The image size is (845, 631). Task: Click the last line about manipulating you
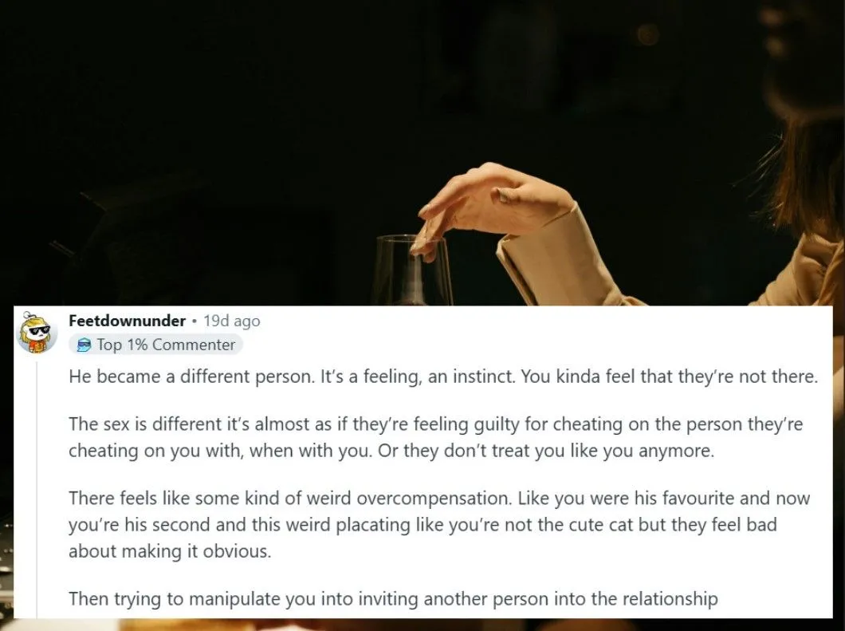[393, 598]
